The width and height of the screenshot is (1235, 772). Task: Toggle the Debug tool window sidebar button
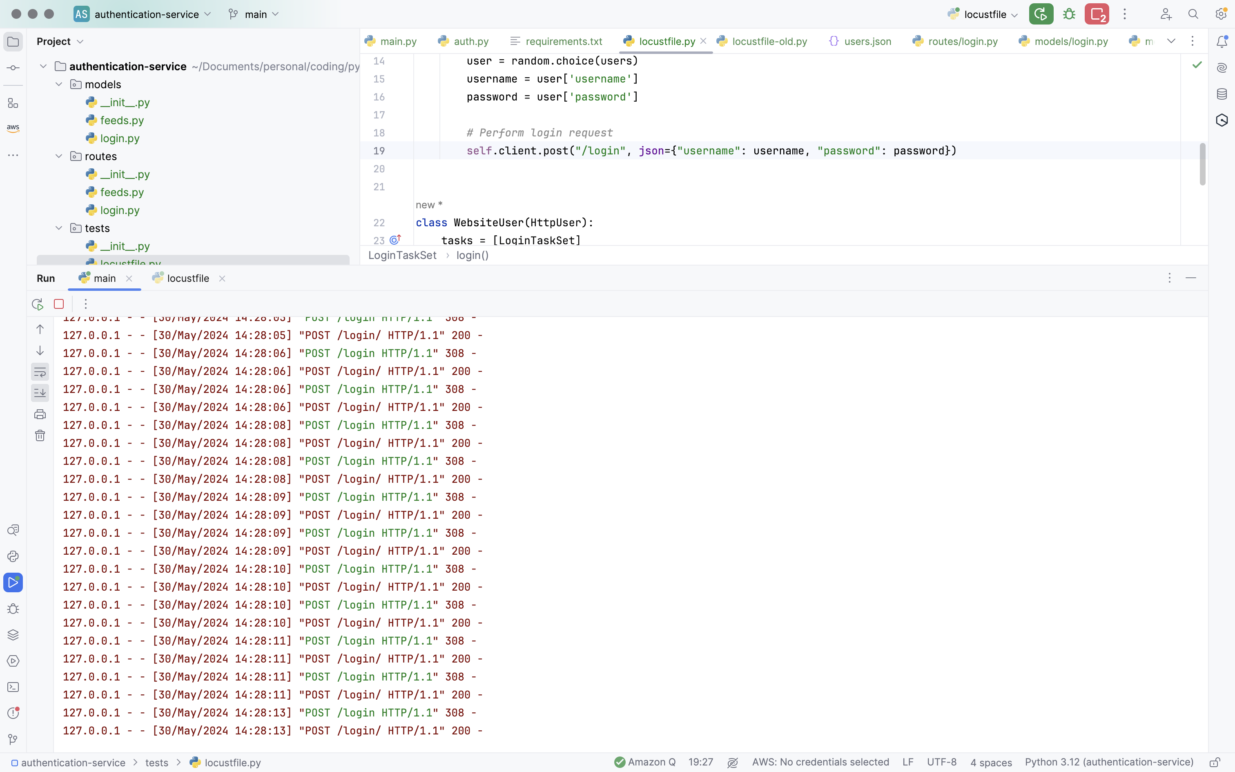click(13, 609)
